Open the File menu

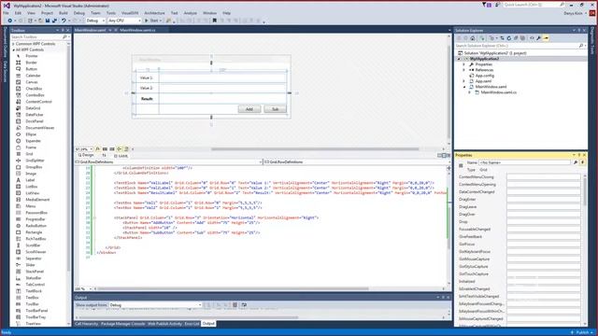click(x=6, y=13)
